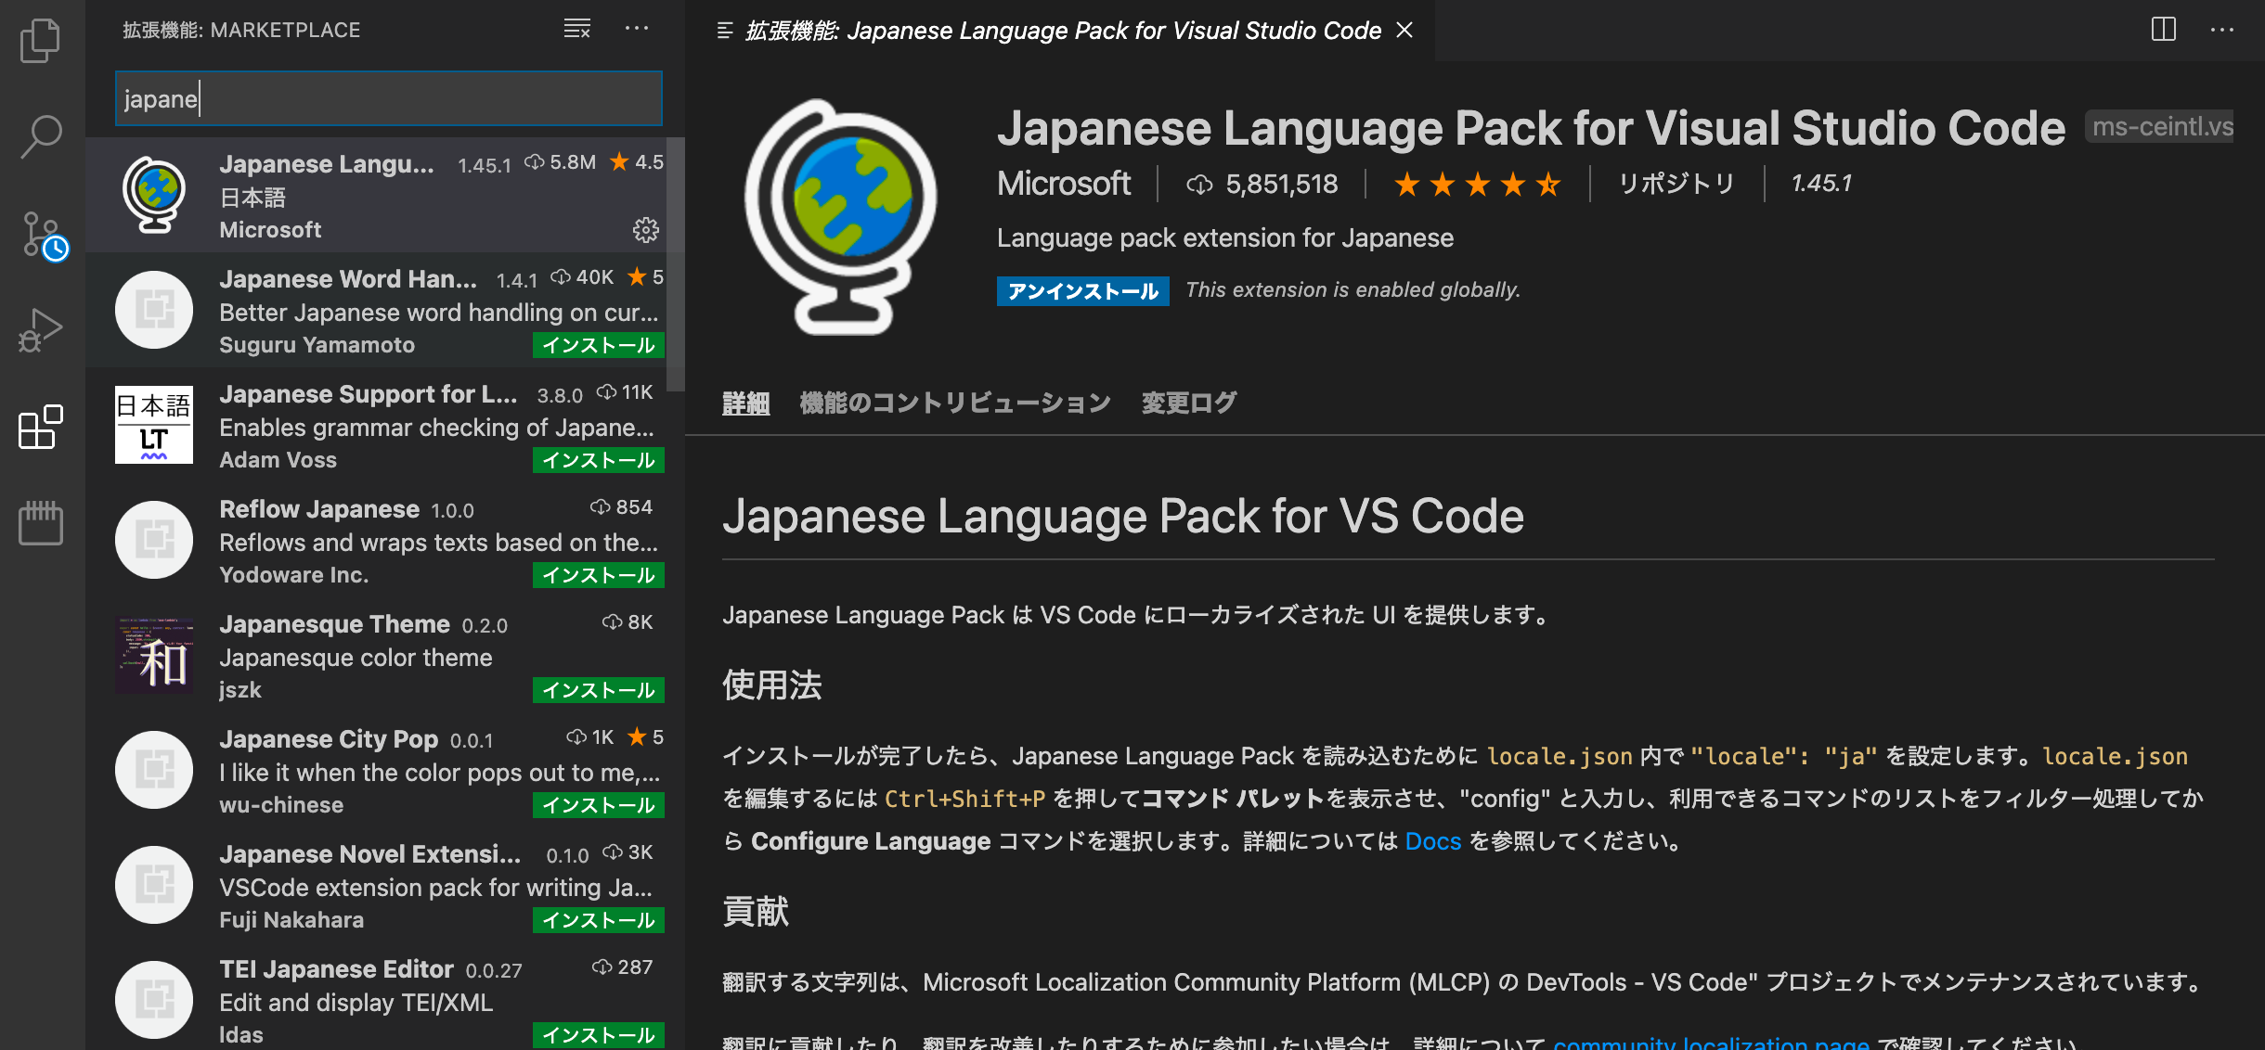Open Japanese Language Pack list entry title
Image resolution: width=2265 pixels, height=1050 pixels.
[x=327, y=164]
